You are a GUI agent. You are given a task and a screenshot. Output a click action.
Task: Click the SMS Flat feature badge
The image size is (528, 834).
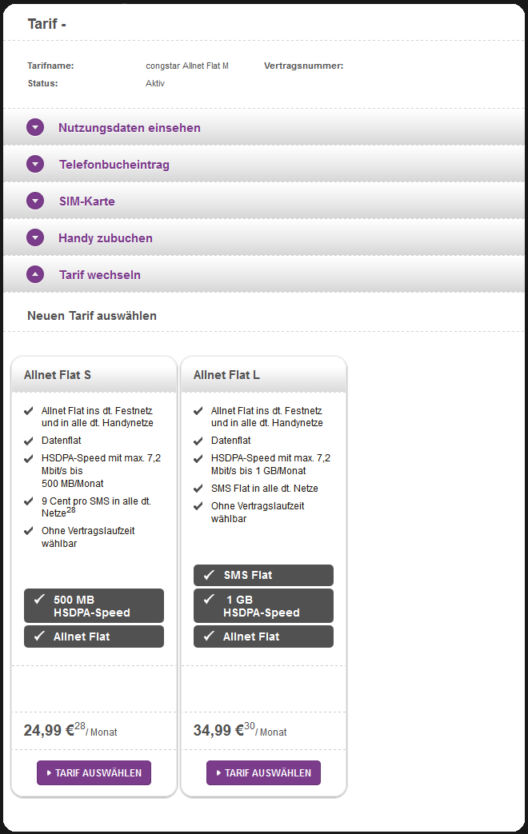tap(263, 575)
